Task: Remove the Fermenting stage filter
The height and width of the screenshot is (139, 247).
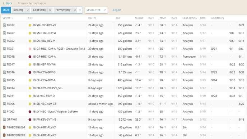Action: (75, 10)
